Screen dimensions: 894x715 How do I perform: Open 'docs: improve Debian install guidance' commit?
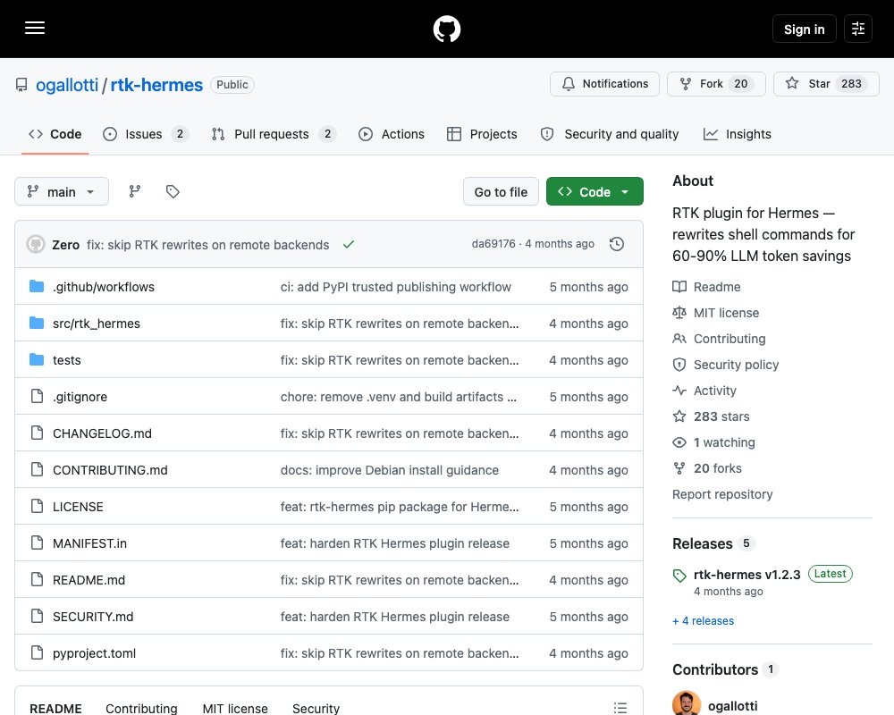click(x=390, y=470)
